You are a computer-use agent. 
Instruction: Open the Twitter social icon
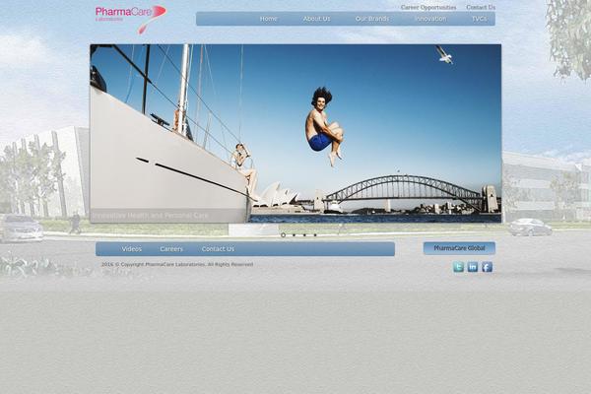(458, 267)
